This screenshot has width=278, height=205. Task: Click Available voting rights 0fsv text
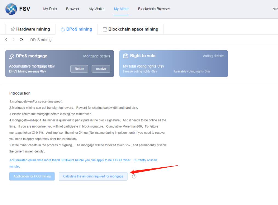(192, 71)
